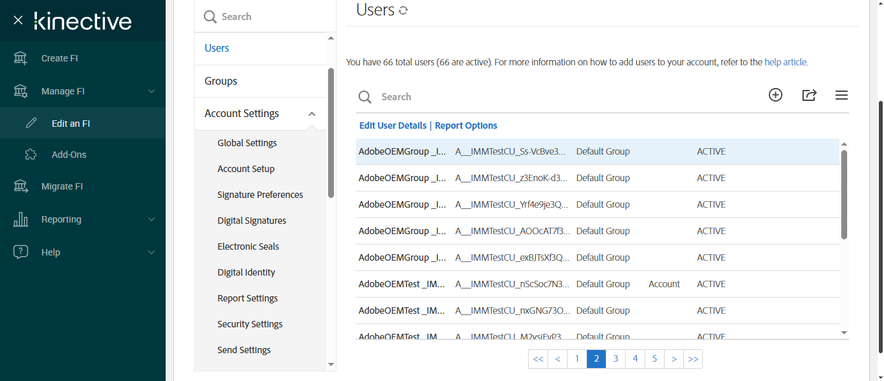This screenshot has height=381, width=884.
Task: Click the users table vertical scrollbar
Action: [x=844, y=194]
